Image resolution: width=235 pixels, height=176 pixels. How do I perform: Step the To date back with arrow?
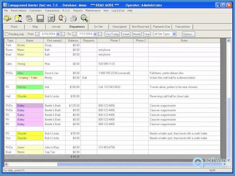pyautogui.click(x=74, y=34)
